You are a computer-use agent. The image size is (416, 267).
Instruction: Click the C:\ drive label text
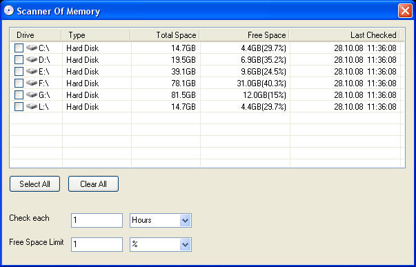[43, 48]
